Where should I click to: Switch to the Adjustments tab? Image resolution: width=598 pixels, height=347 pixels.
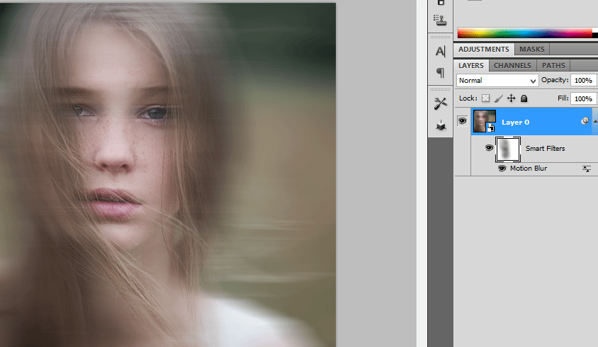pyautogui.click(x=484, y=49)
